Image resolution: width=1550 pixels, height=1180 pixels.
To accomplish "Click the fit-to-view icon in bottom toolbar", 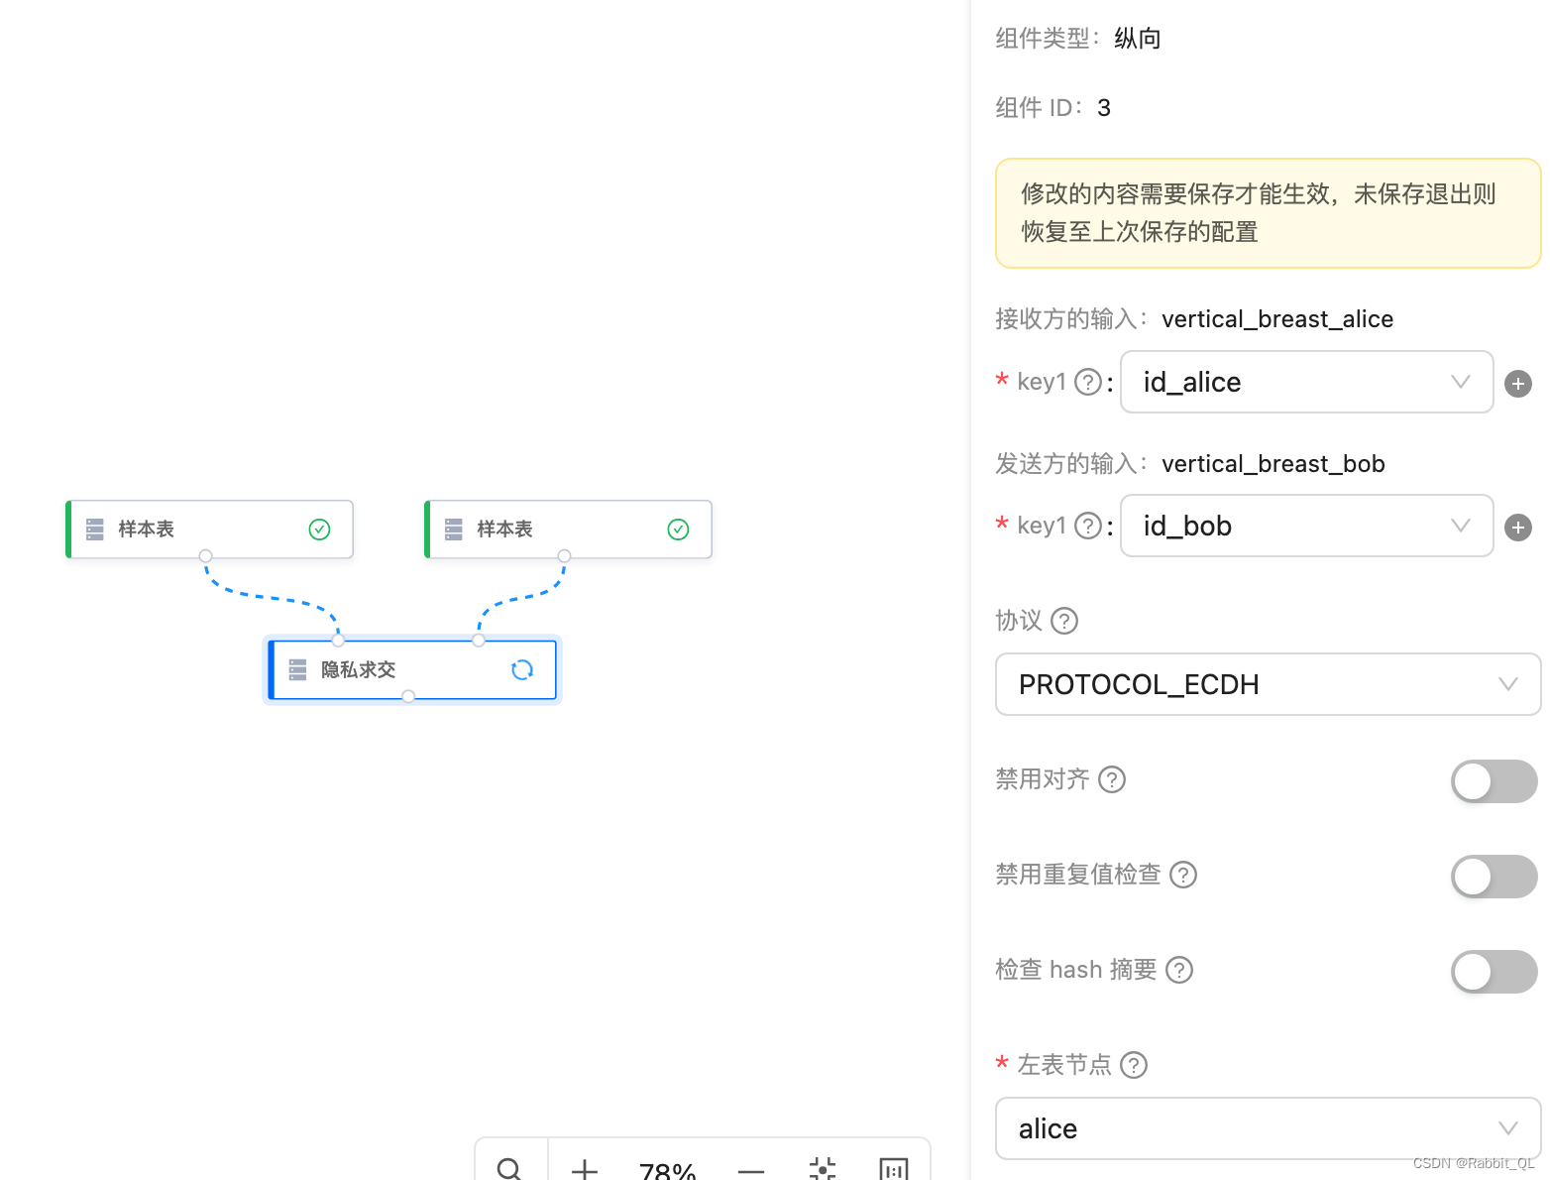I will point(823,1170).
